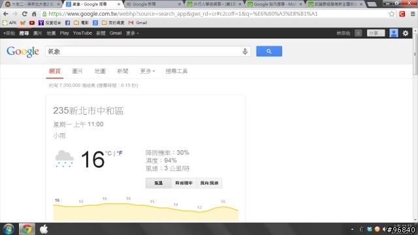Switch to Celsius °C unit
This screenshot has height=235, width=418.
point(108,153)
